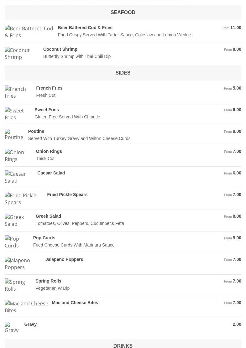The height and width of the screenshot is (348, 246).
Task: Click the Sweet Fries thumbnail
Action: pyautogui.click(x=17, y=114)
